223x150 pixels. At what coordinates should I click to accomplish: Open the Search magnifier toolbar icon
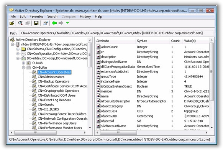[20, 23]
